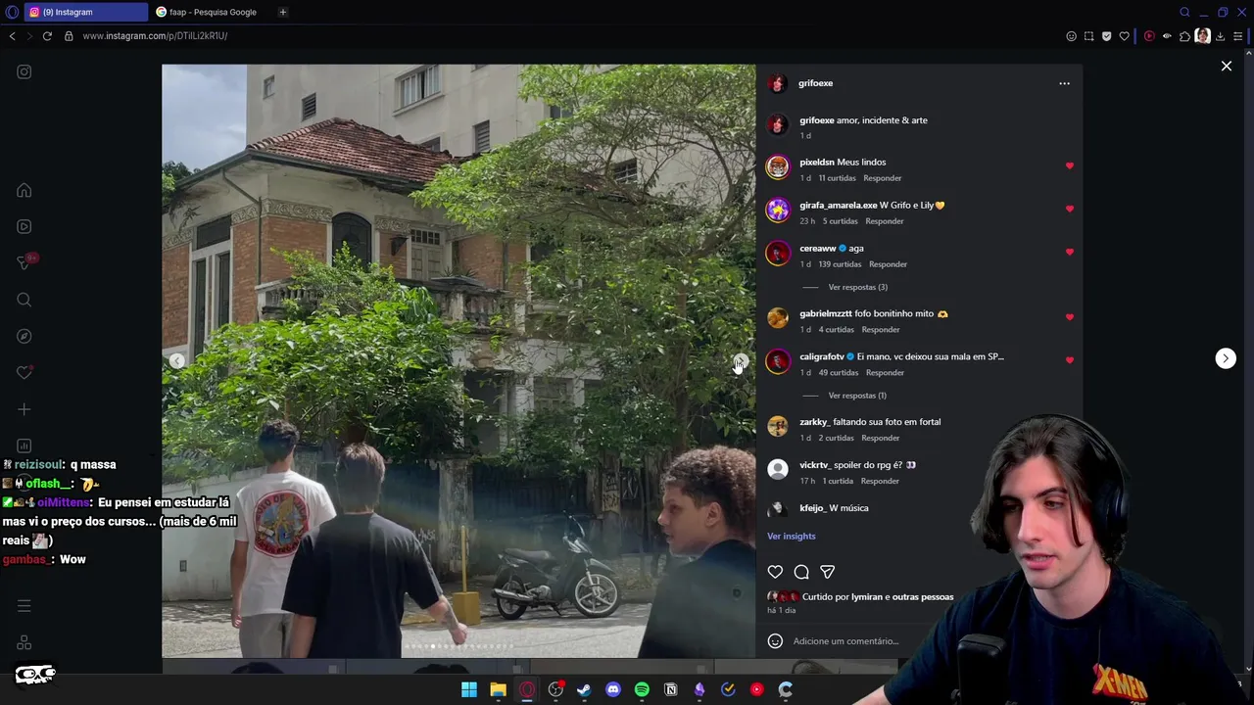Viewport: 1254px width, 705px height.
Task: Create new post with sidebar plus icon
Action: point(24,409)
